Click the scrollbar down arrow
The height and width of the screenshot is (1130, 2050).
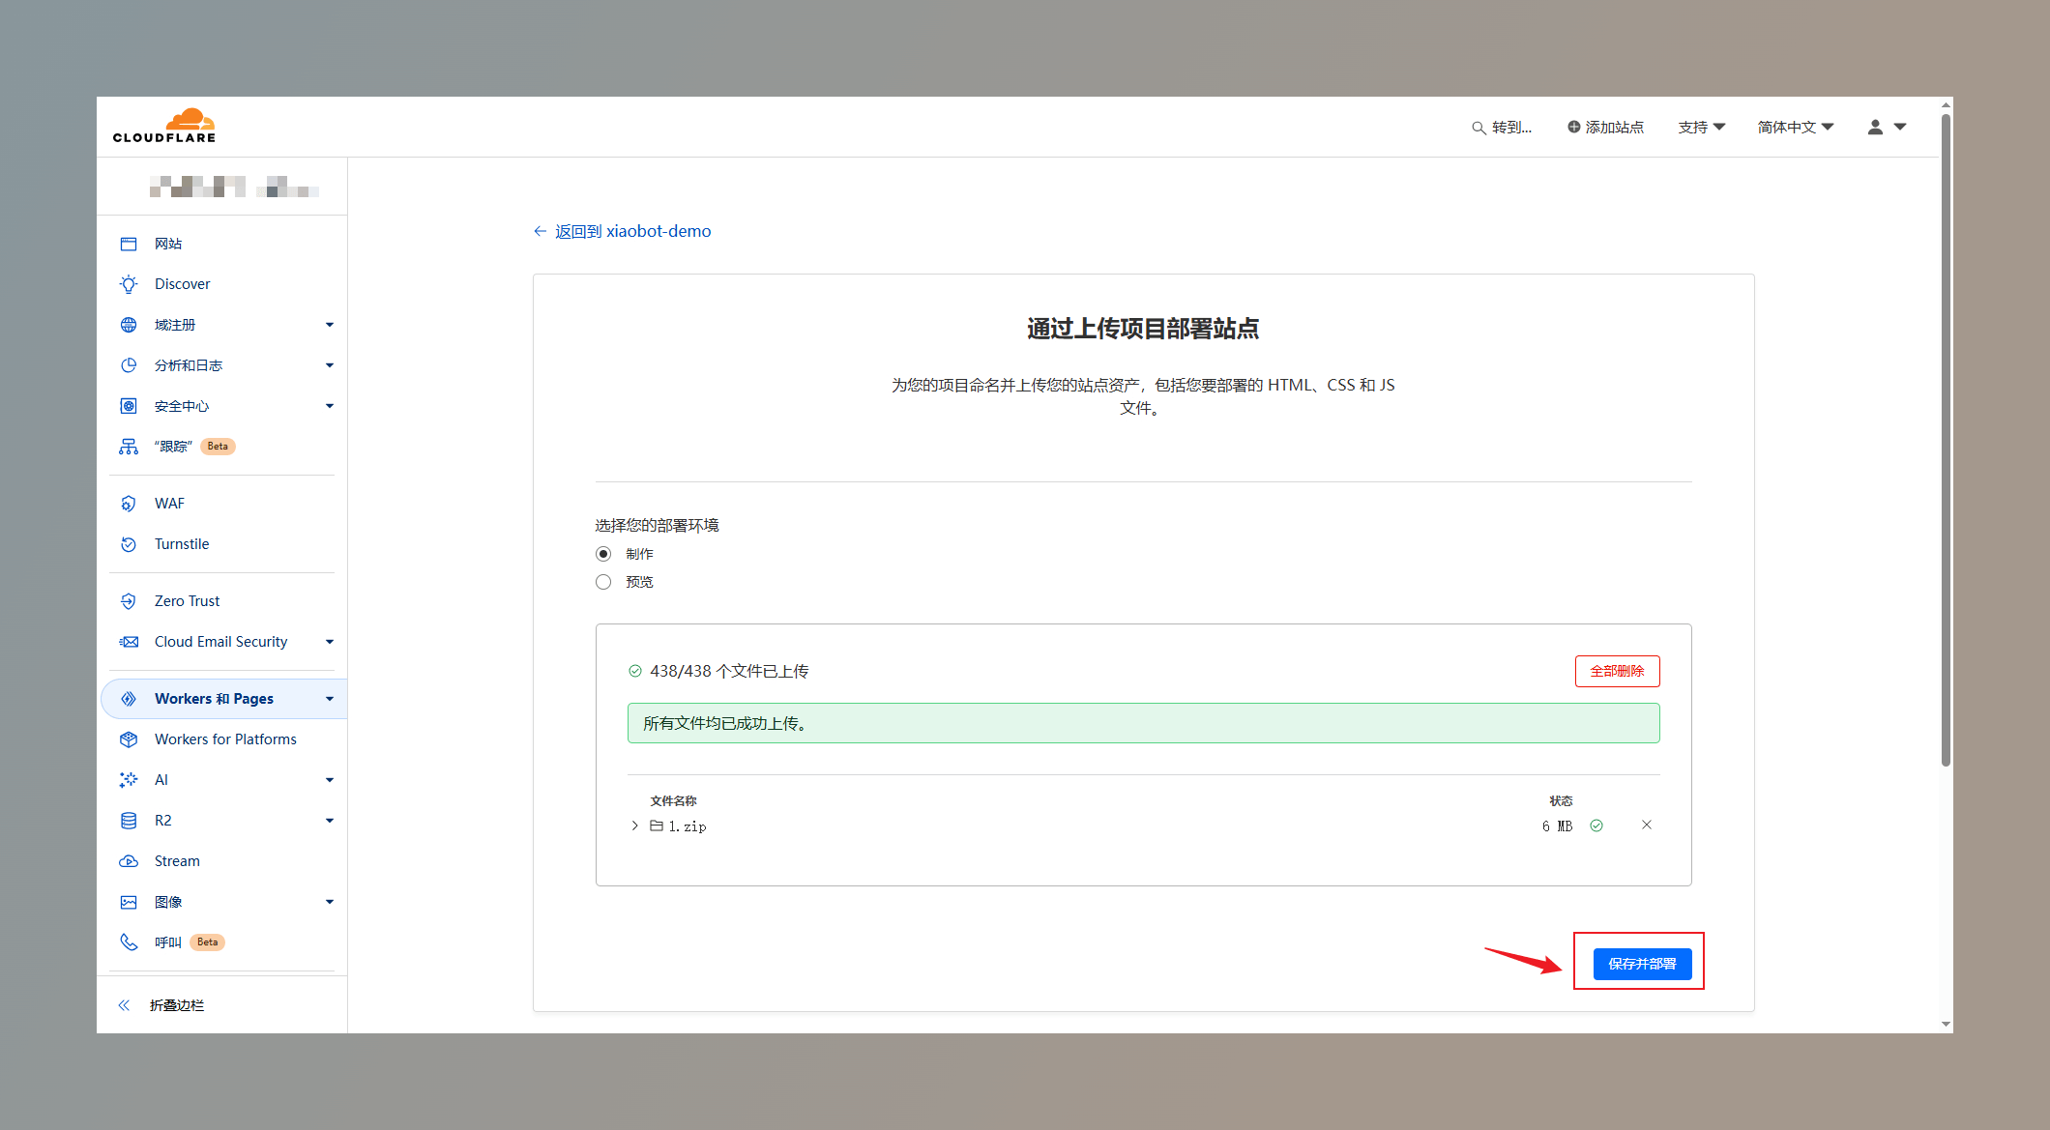coord(1946,1024)
